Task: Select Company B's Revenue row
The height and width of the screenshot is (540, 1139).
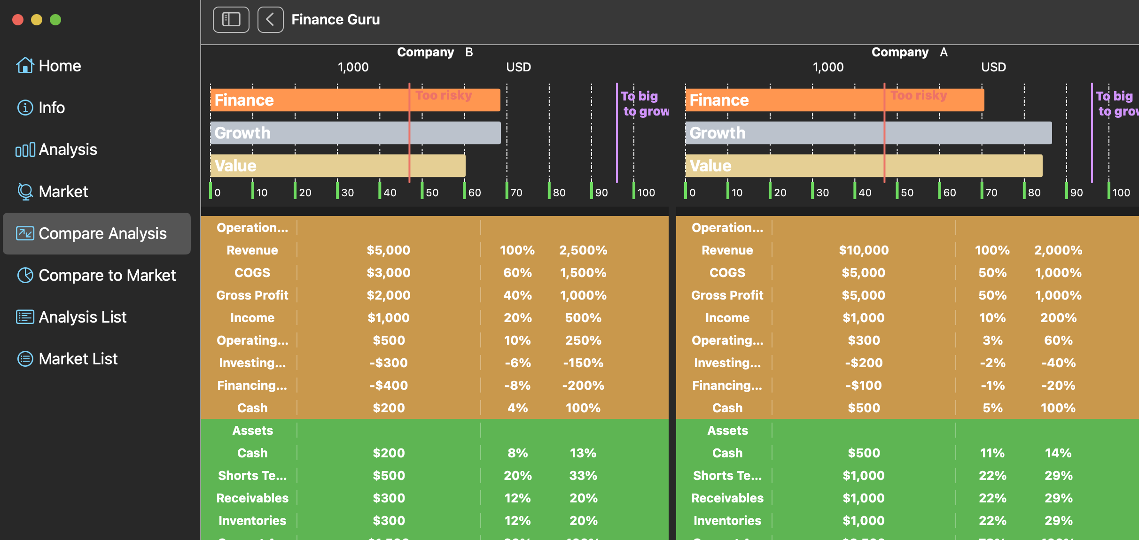Action: 435,250
